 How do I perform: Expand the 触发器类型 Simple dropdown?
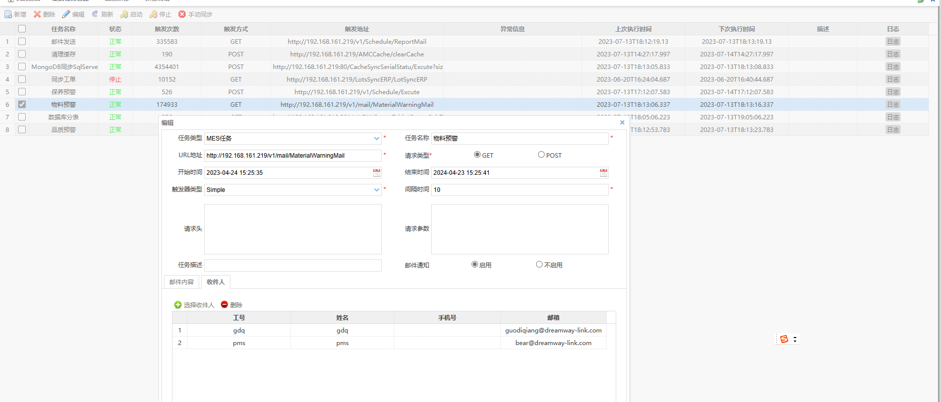(376, 190)
